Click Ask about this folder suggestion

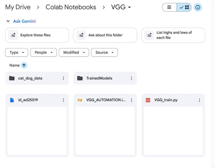(105, 35)
